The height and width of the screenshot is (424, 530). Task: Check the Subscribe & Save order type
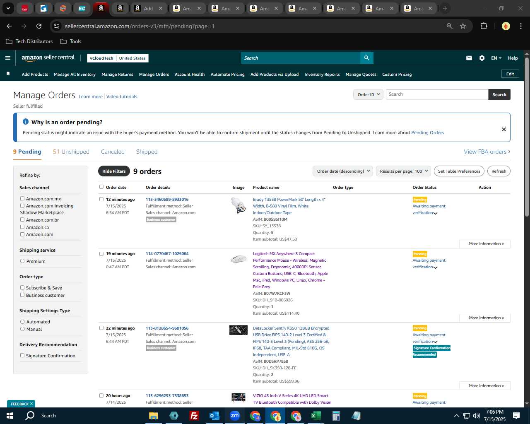coord(22,287)
